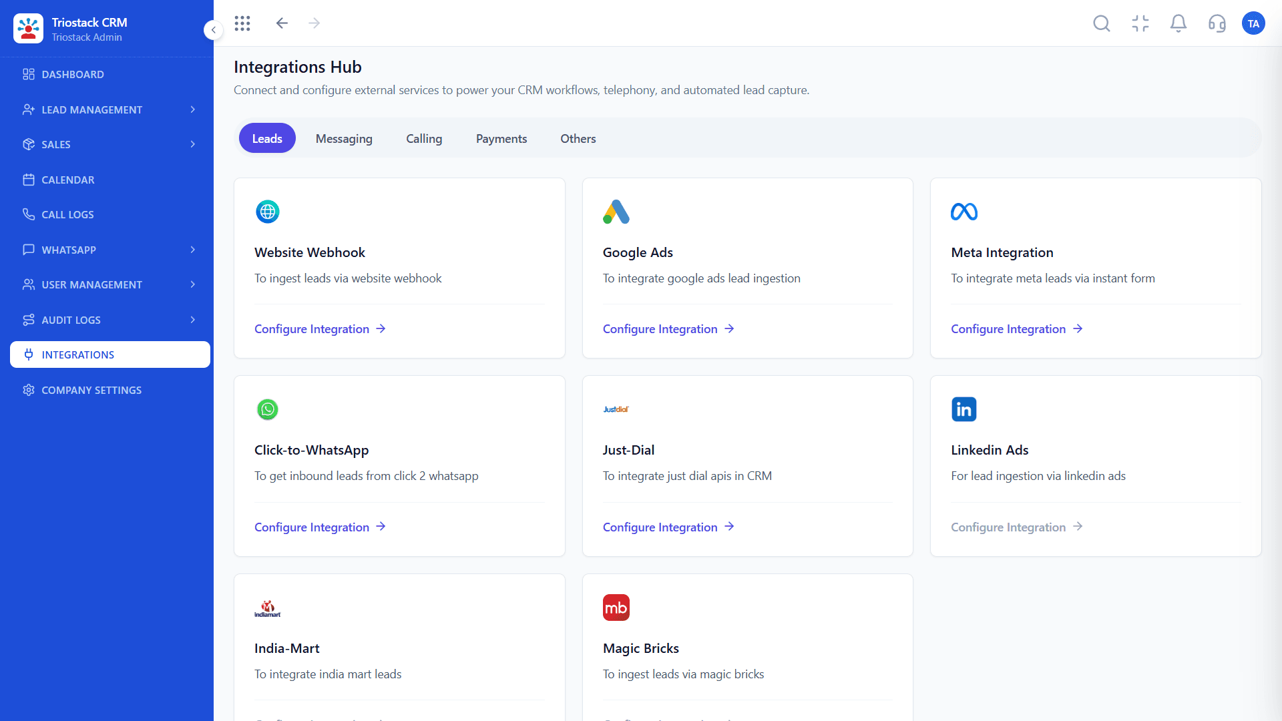Click the IndiaMart logo icon
Image resolution: width=1282 pixels, height=721 pixels.
point(268,608)
